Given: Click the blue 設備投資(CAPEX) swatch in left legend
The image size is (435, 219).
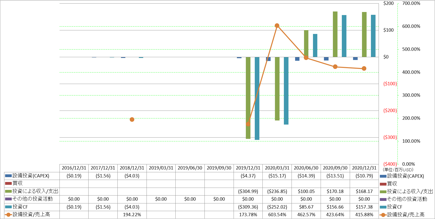Looking at the screenshot, I should click(x=8, y=176).
